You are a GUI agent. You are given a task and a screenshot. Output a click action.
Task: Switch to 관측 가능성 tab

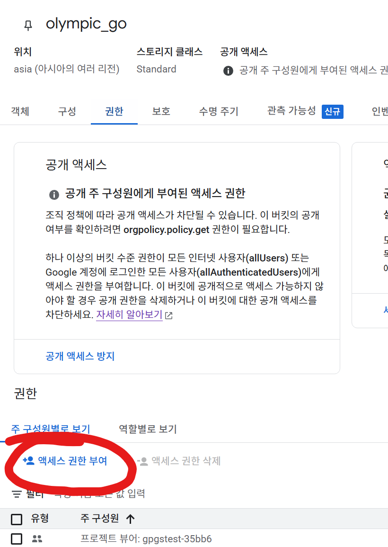click(x=291, y=111)
